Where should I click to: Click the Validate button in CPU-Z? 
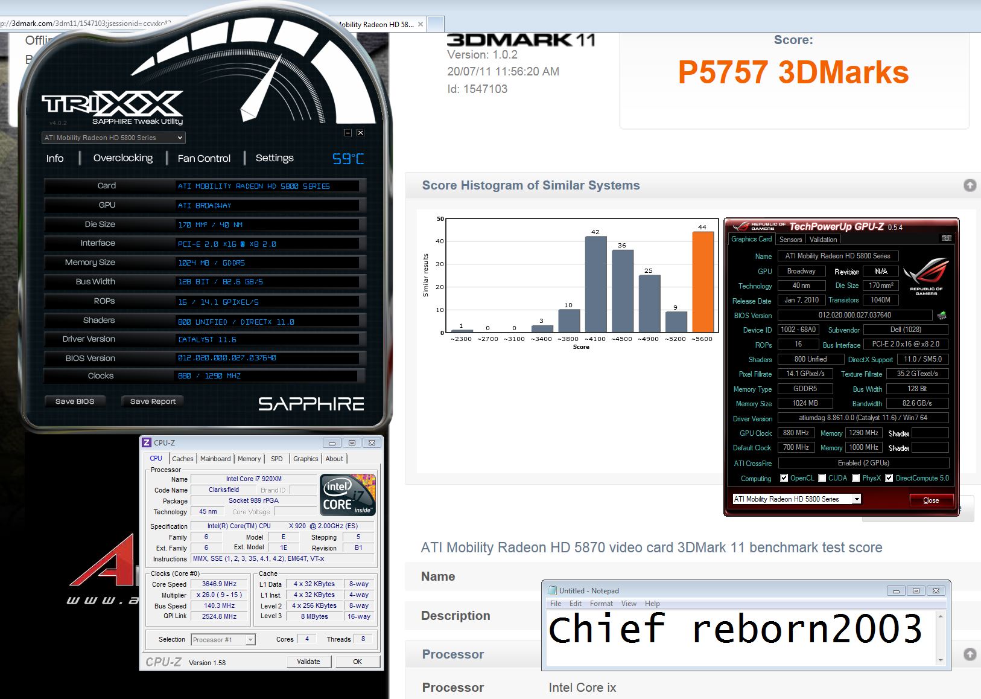tap(308, 662)
